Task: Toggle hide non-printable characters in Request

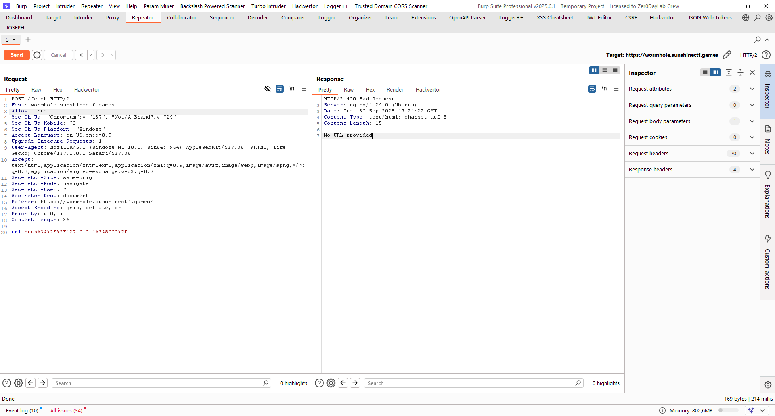Action: (268, 89)
